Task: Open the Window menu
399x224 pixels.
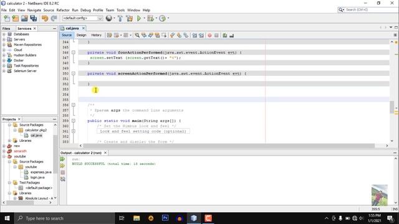Action: pyautogui.click(x=133, y=10)
